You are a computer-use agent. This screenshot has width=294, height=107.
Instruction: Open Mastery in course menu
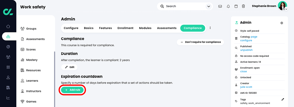point(29,60)
